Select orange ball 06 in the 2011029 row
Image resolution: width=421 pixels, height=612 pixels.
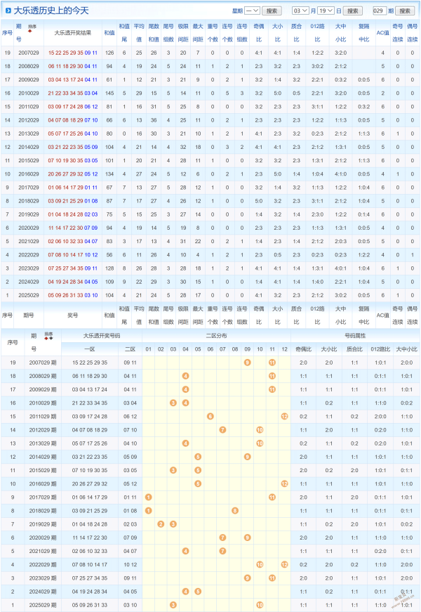210,416
